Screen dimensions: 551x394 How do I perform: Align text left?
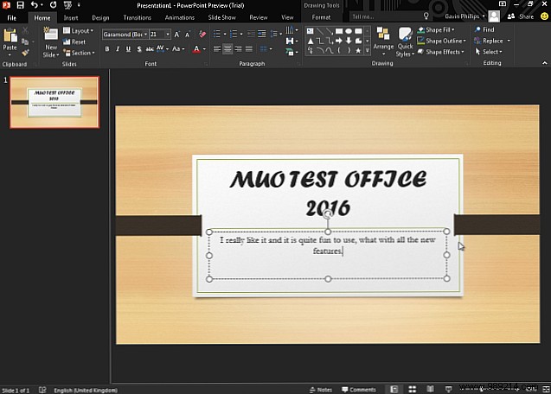[x=217, y=48]
